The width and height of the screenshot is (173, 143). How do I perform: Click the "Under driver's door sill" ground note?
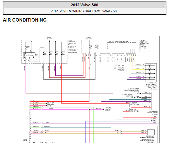[128, 96]
